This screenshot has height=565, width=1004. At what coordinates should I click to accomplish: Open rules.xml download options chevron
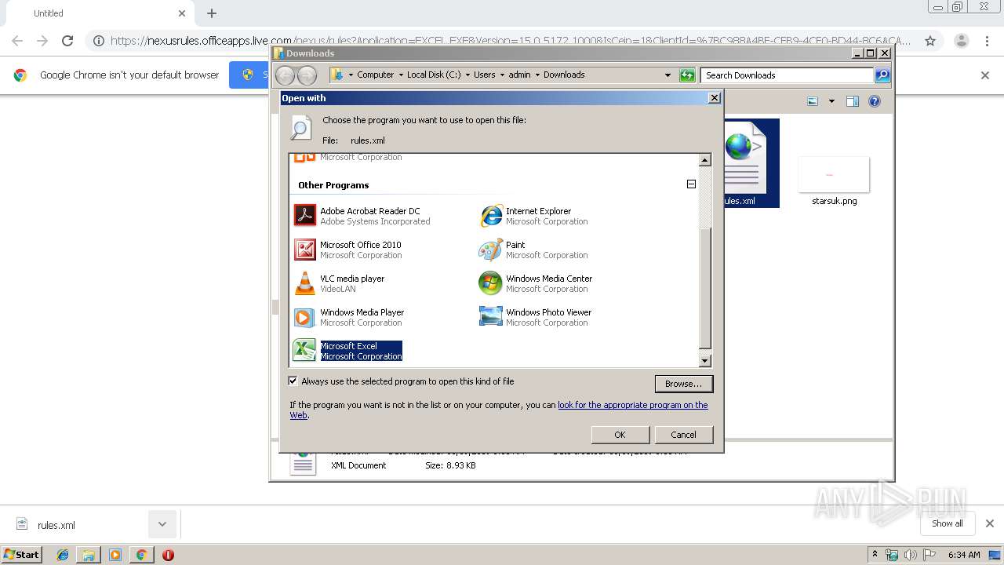tap(162, 524)
